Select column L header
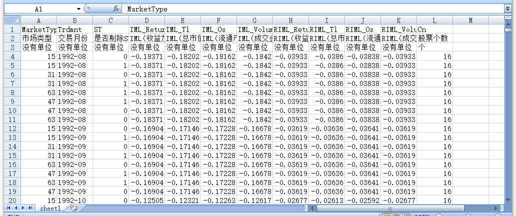The height and width of the screenshot is (216, 516). (434, 20)
